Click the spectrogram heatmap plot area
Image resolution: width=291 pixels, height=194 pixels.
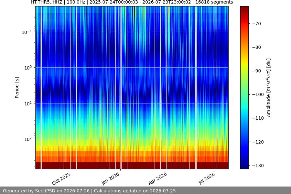(132, 88)
